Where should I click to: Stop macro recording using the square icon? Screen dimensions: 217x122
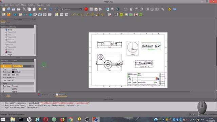click(x=91, y=9)
